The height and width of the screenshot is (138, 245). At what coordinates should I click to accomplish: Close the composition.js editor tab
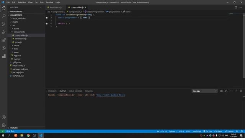pos(85,7)
